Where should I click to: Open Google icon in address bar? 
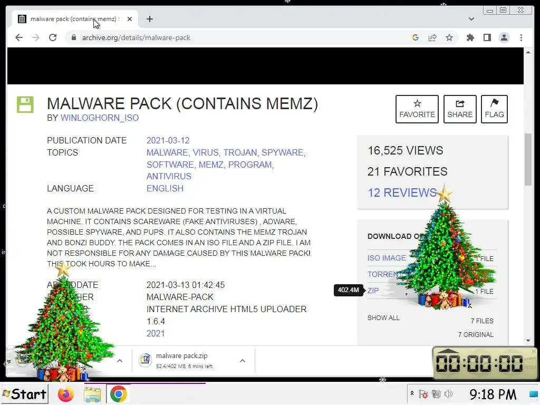click(x=416, y=37)
